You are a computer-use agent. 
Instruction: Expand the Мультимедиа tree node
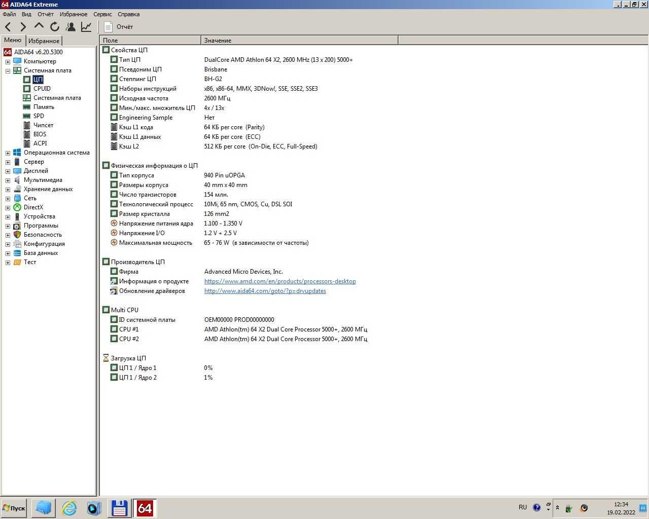pyautogui.click(x=8, y=180)
